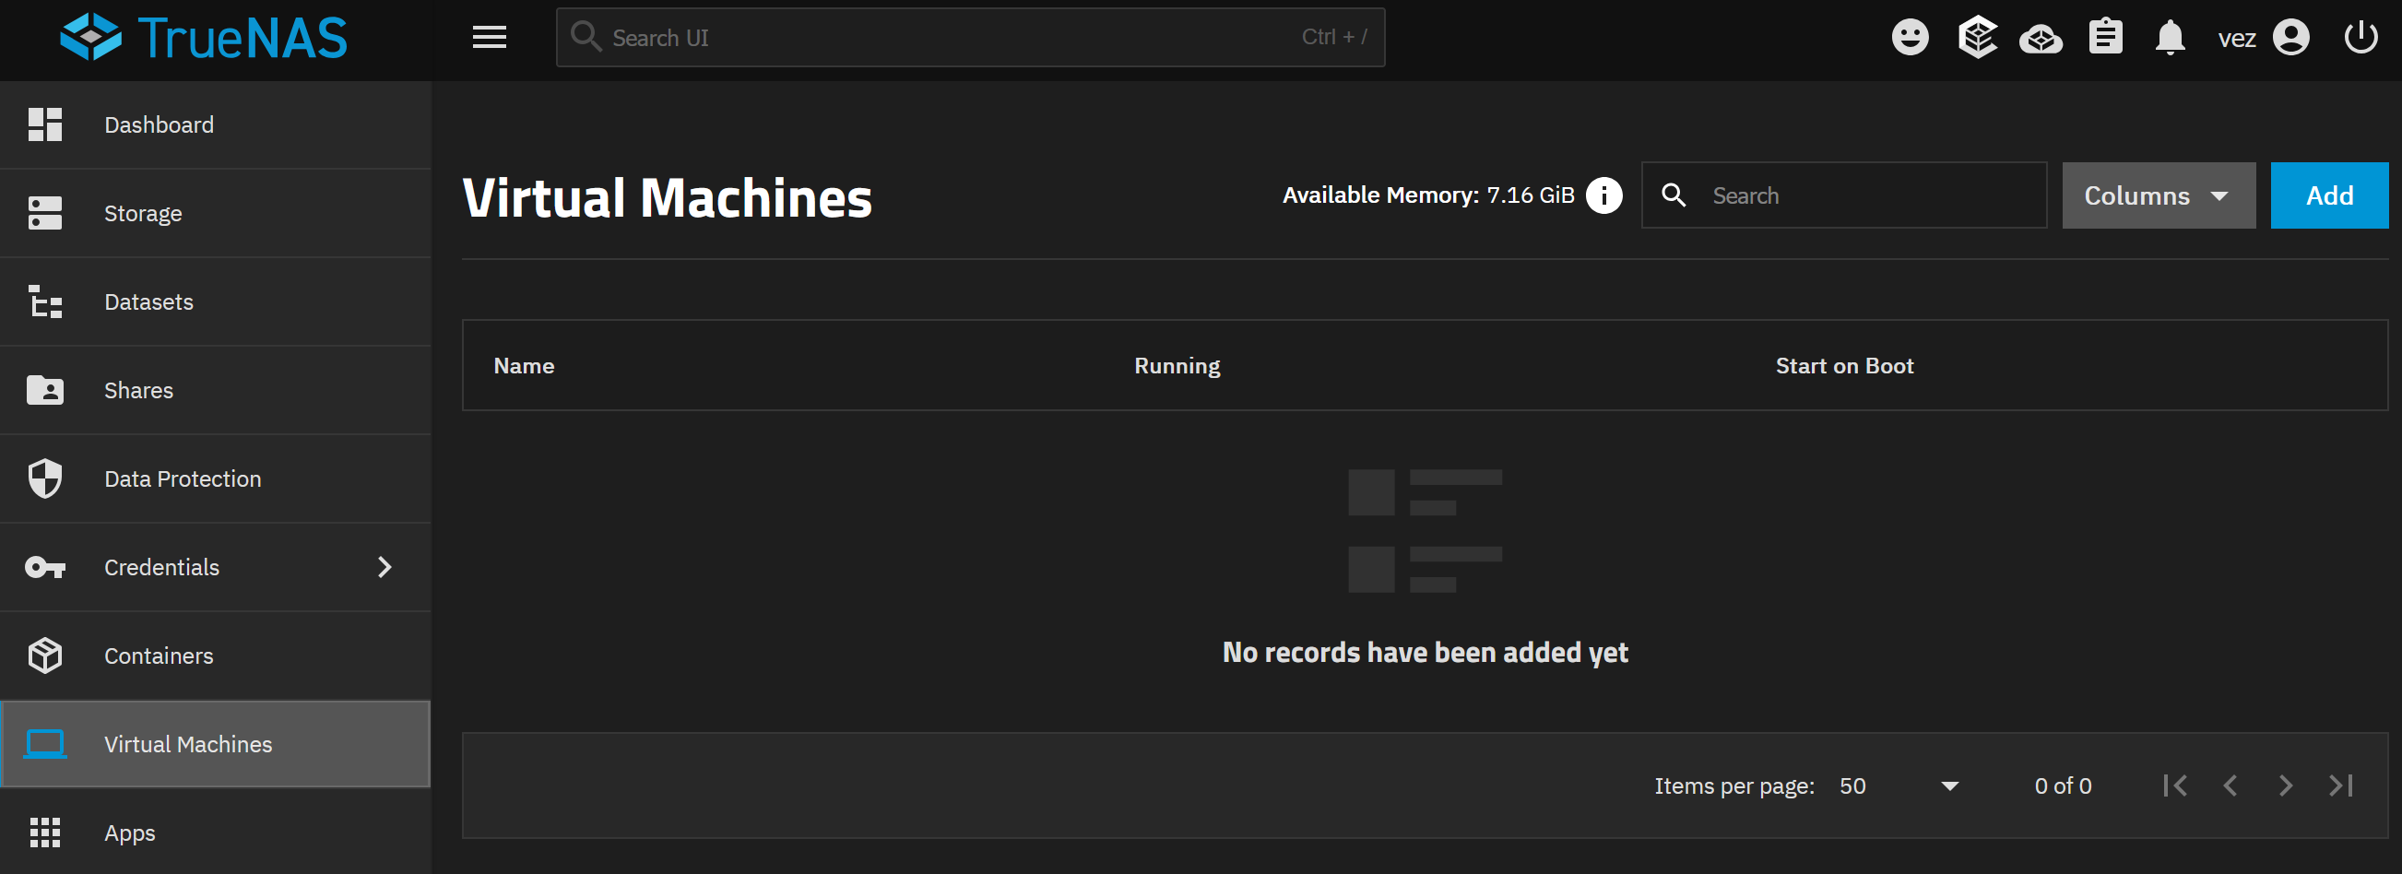This screenshot has height=874, width=2402.
Task: Focus the Search UI field
Action: [x=970, y=38]
